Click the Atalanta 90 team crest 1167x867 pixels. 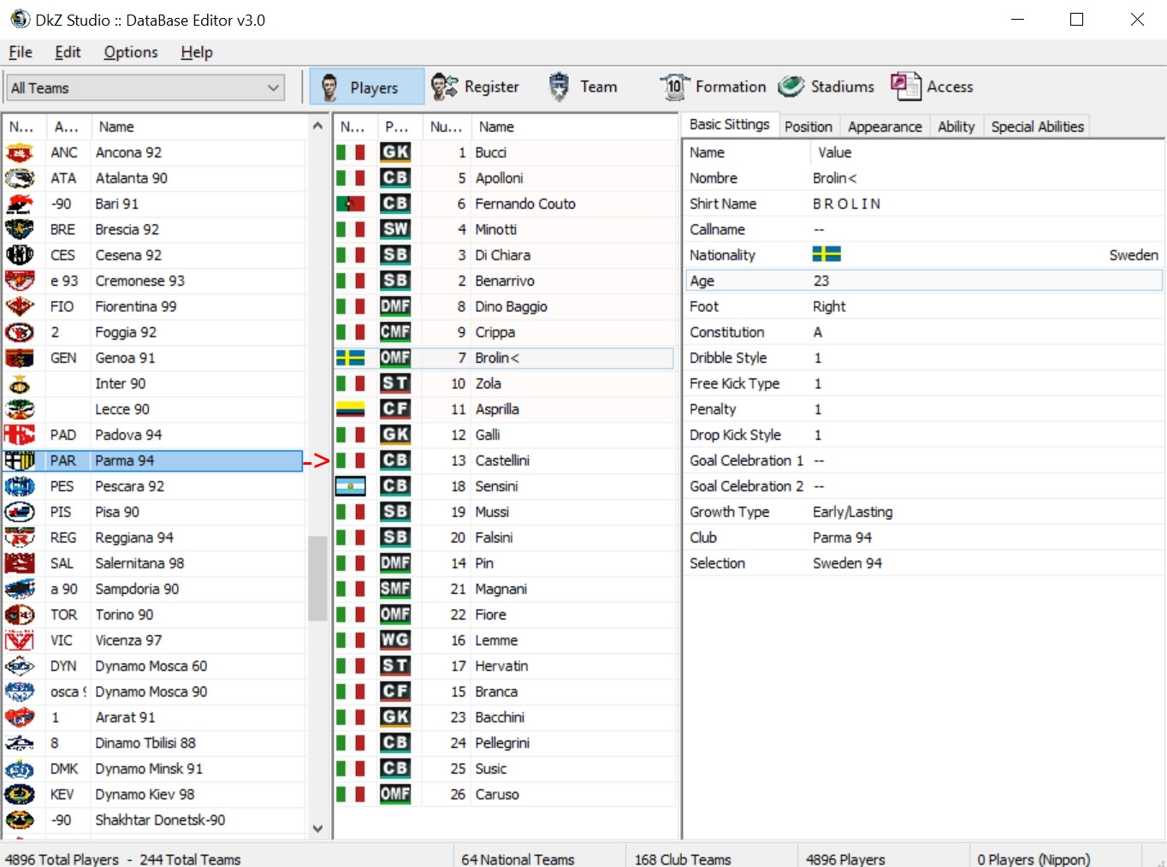click(x=20, y=178)
